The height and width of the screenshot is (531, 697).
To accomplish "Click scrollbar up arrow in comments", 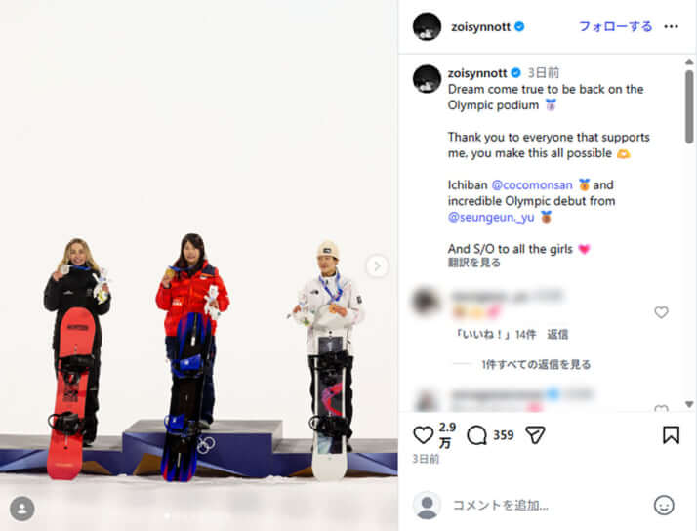I will click(x=689, y=61).
